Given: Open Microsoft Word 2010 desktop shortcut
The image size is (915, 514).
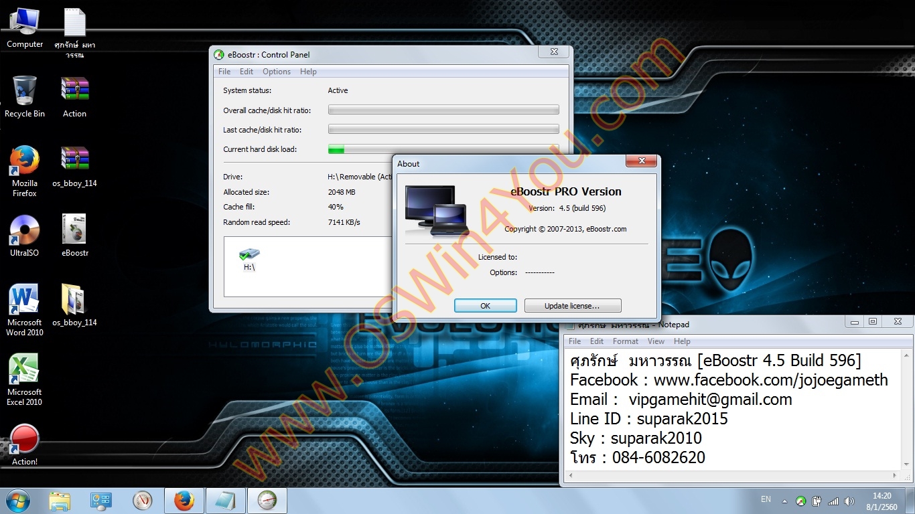Looking at the screenshot, I should [25, 310].
